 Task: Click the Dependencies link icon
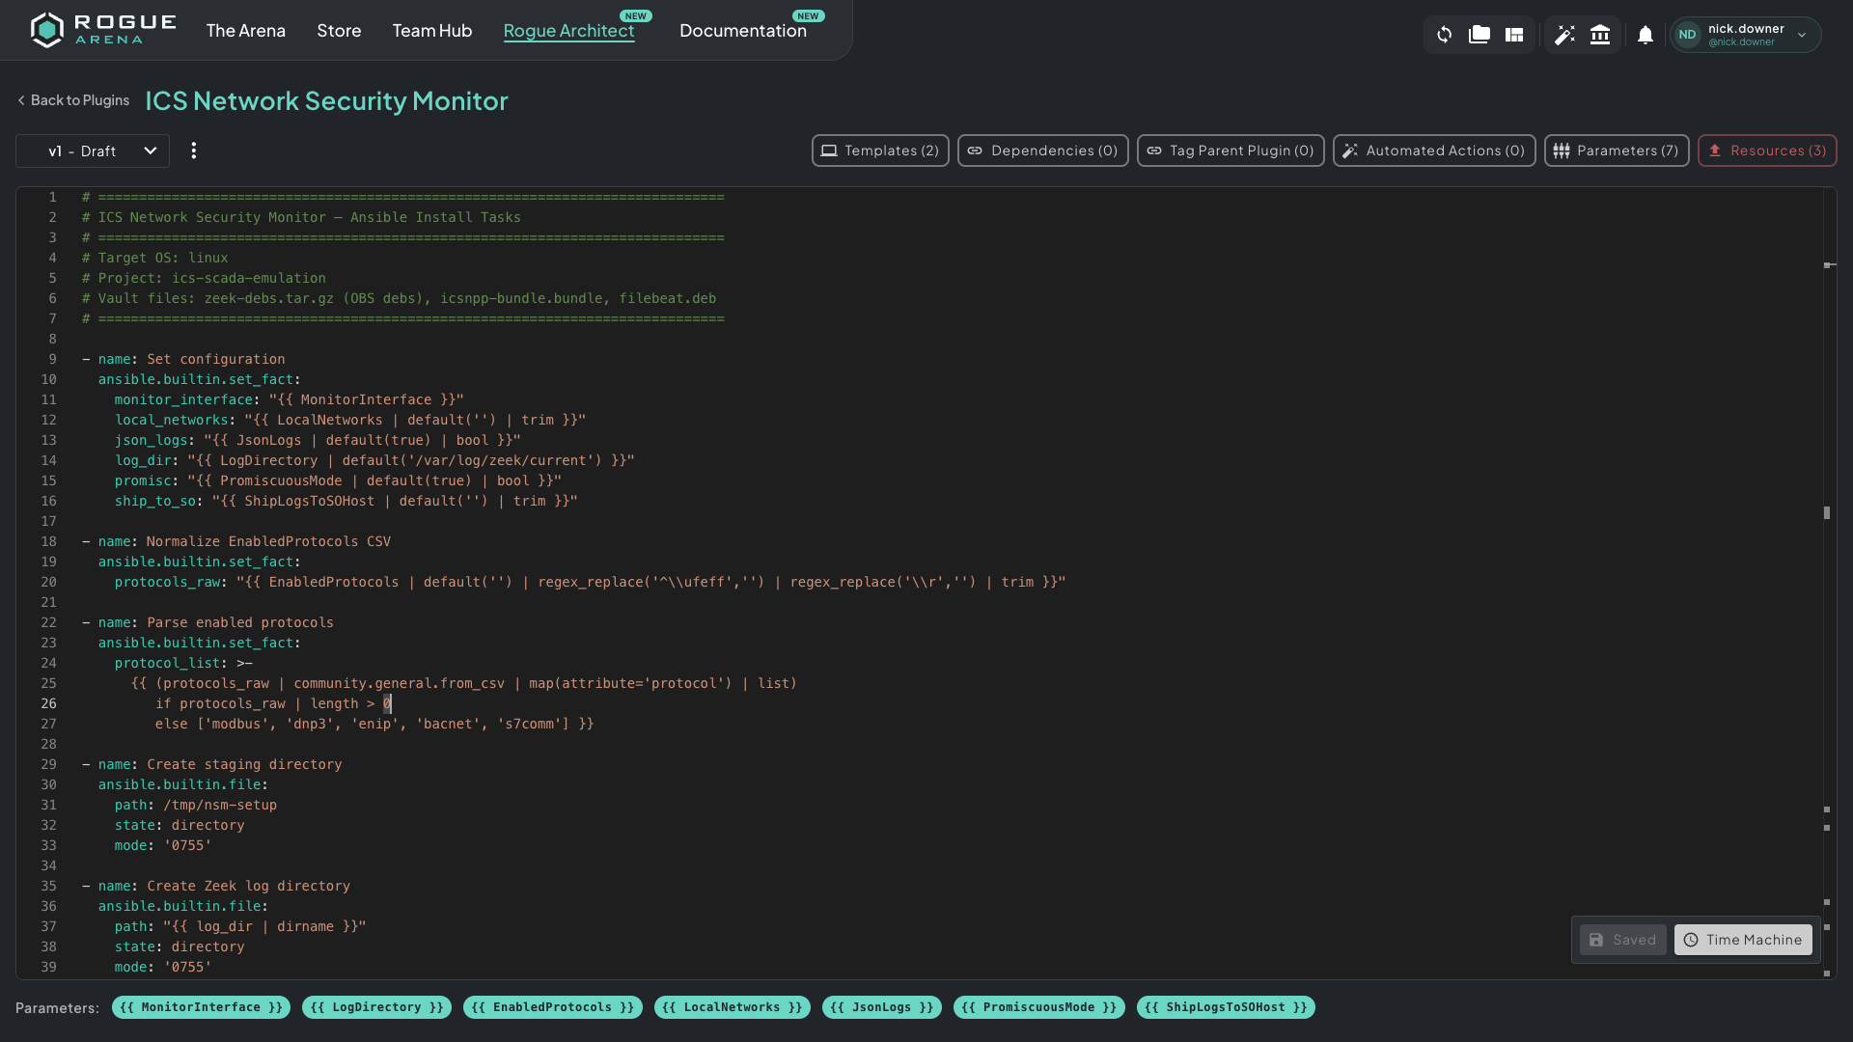pos(975,151)
